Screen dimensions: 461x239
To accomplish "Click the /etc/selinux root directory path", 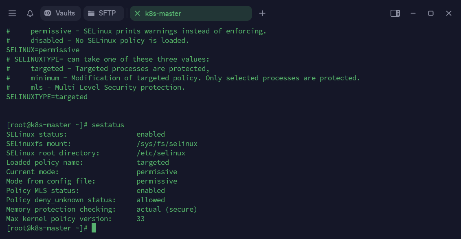I will coord(161,153).
